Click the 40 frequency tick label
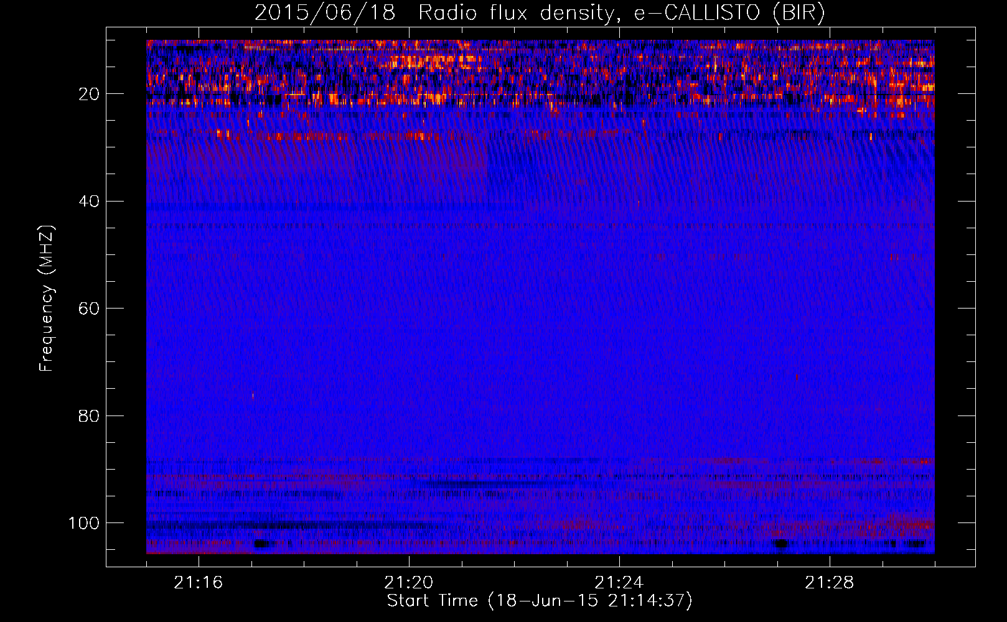 click(x=89, y=202)
